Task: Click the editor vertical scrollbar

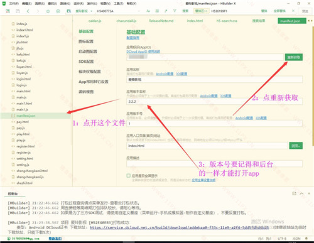Action: [x=313, y=86]
